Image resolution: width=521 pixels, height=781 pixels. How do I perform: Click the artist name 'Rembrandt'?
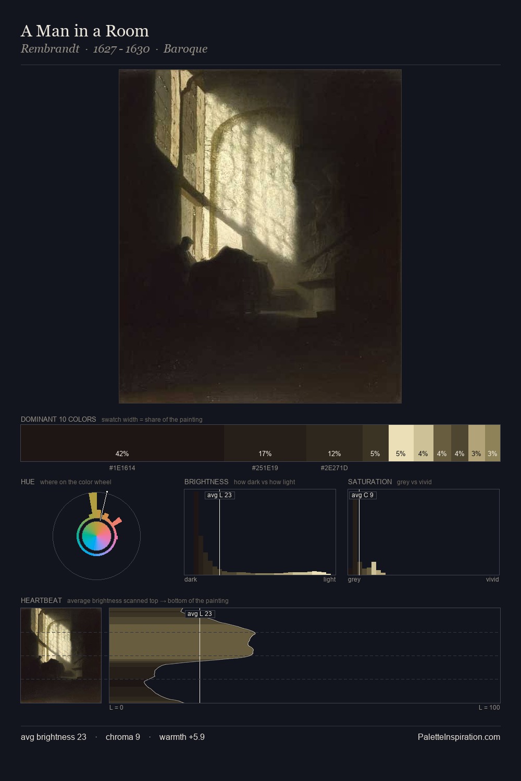[x=50, y=49]
